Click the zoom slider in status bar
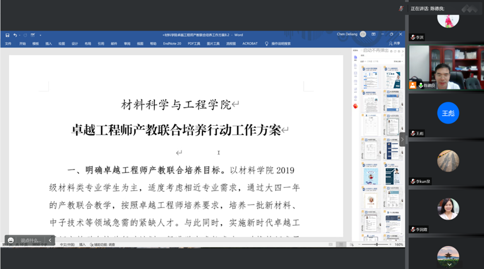The height and width of the screenshot is (269, 484). (377, 244)
